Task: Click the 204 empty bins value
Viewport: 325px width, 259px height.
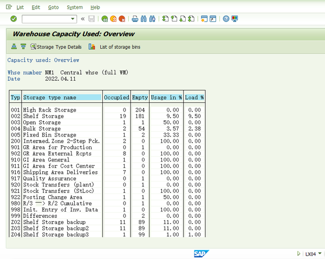Action: (x=140, y=110)
